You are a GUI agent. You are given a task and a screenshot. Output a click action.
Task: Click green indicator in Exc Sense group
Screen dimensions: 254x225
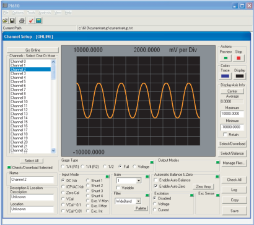pyautogui.click(x=217, y=195)
